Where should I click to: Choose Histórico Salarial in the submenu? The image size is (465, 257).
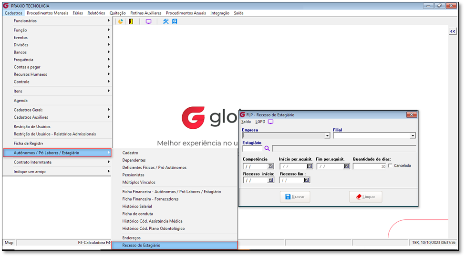click(x=175, y=206)
